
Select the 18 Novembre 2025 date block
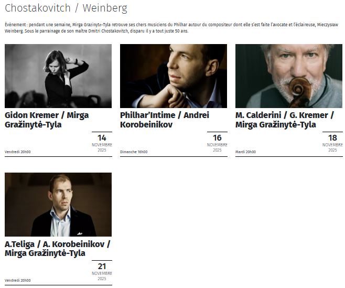pyautogui.click(x=332, y=143)
